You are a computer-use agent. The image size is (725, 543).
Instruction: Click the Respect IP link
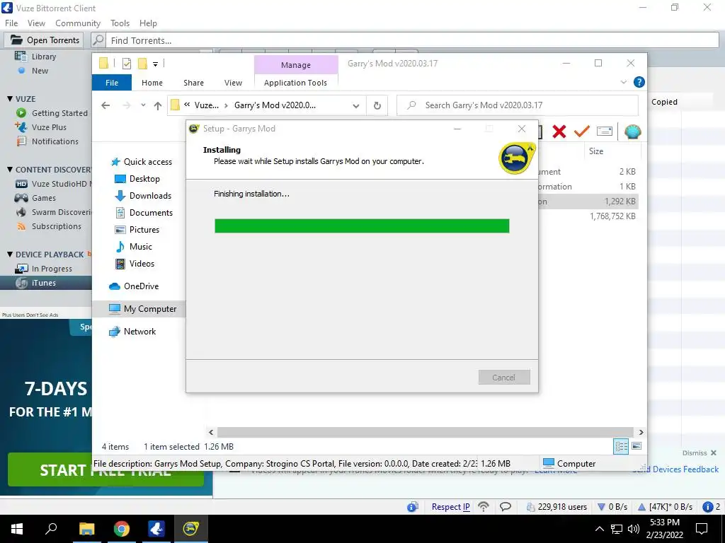click(451, 507)
